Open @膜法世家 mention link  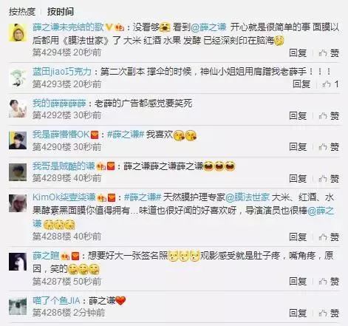coord(248,197)
